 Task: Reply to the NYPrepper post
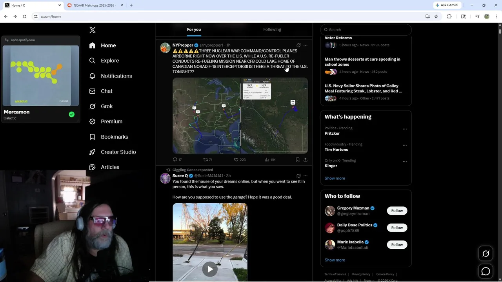click(x=177, y=159)
